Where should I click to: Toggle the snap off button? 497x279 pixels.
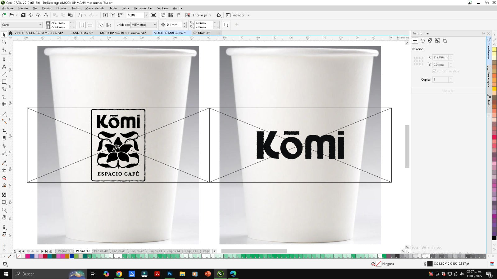[188, 15]
